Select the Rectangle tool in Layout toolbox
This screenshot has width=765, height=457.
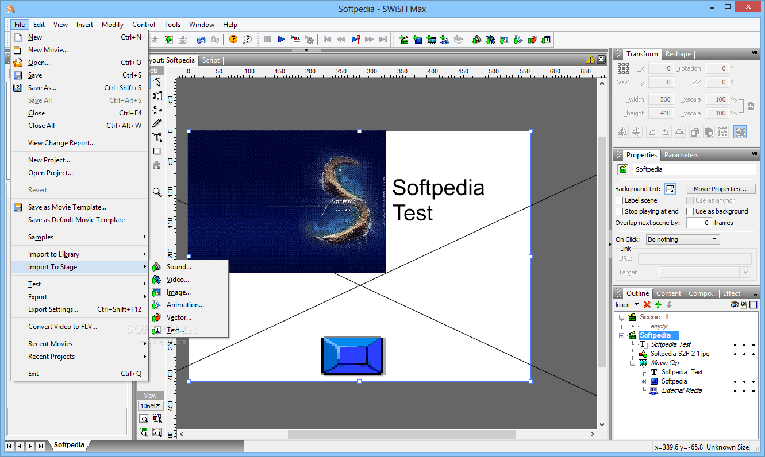coord(157,151)
